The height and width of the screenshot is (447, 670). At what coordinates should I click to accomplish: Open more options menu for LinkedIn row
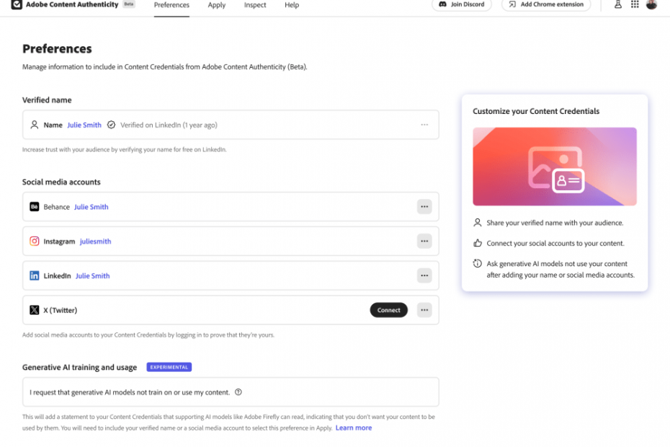click(x=424, y=275)
